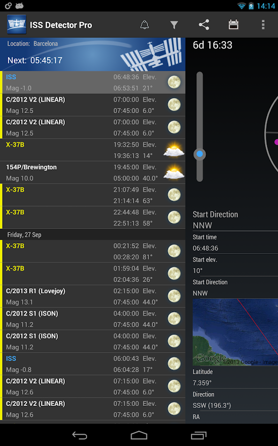This screenshot has width=278, height=446.
Task: Click the radar sky-view circle
Action: click(271, 134)
